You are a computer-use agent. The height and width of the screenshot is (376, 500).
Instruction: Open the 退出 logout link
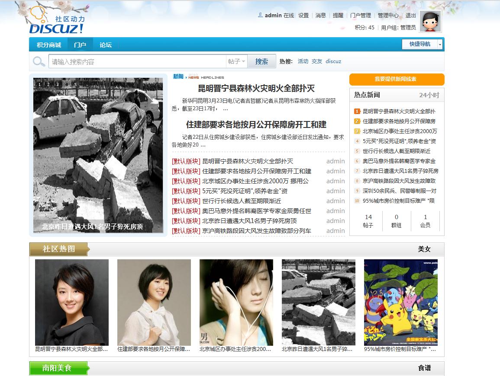point(410,15)
